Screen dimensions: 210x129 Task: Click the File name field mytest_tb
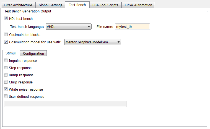pos(132,27)
